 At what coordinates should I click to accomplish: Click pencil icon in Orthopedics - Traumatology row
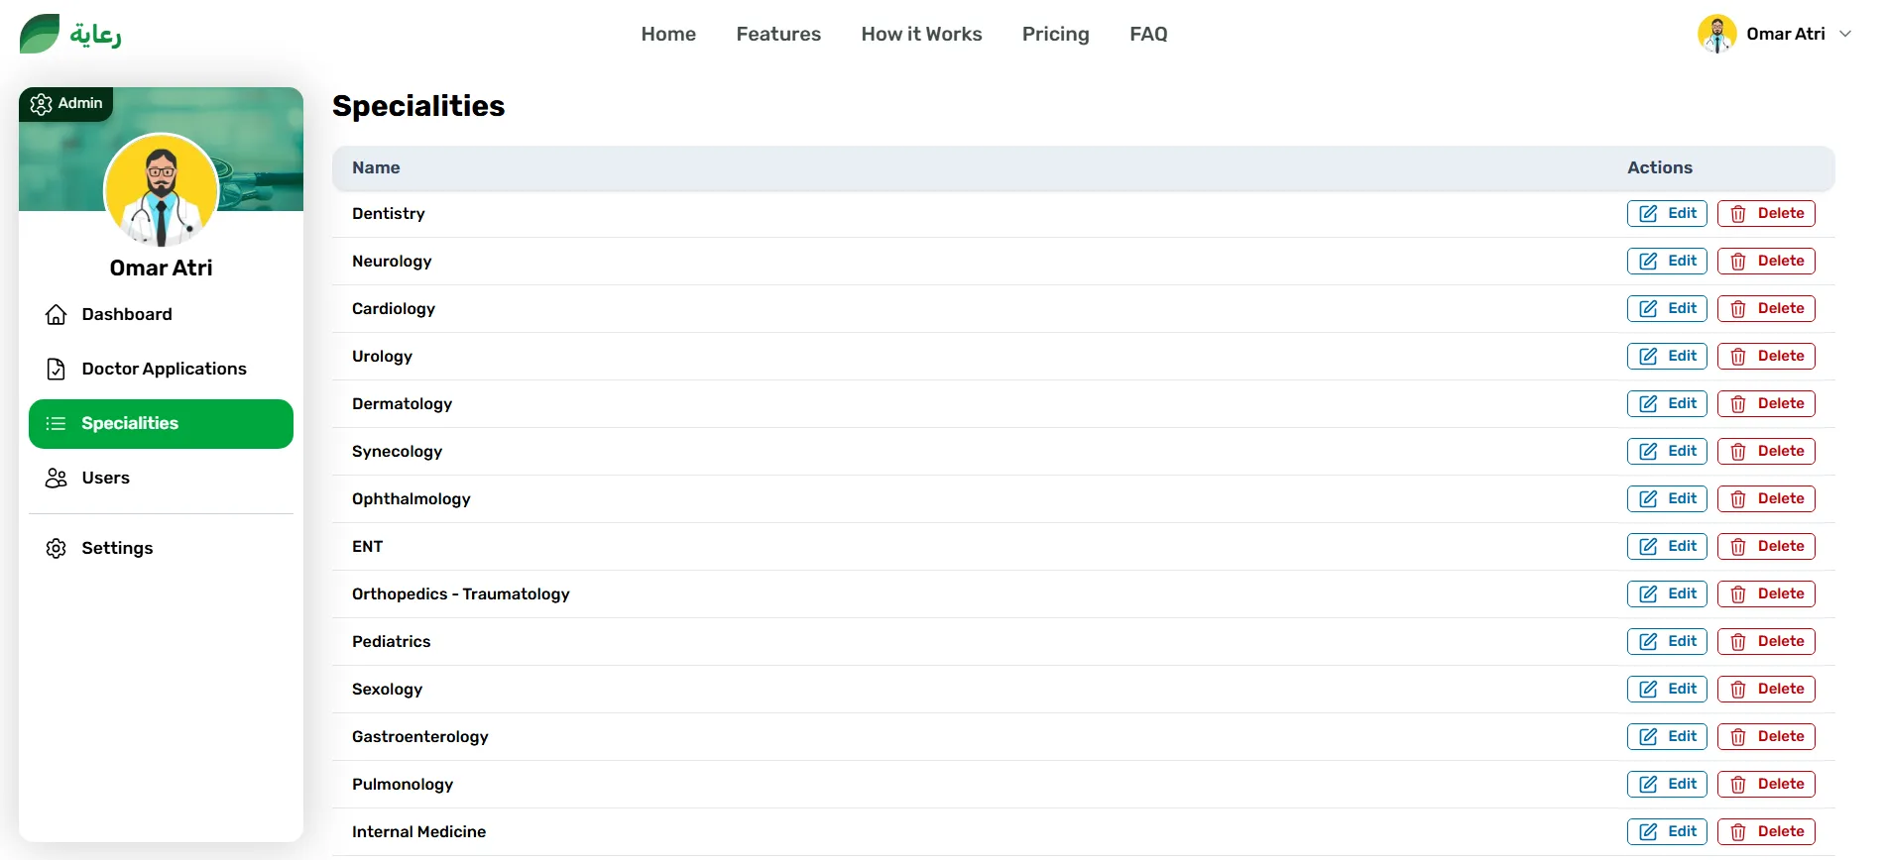click(x=1648, y=594)
